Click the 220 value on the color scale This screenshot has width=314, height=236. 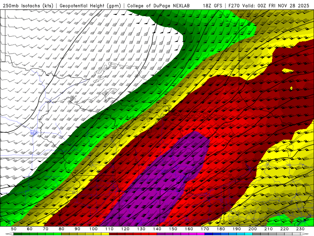[285, 229]
